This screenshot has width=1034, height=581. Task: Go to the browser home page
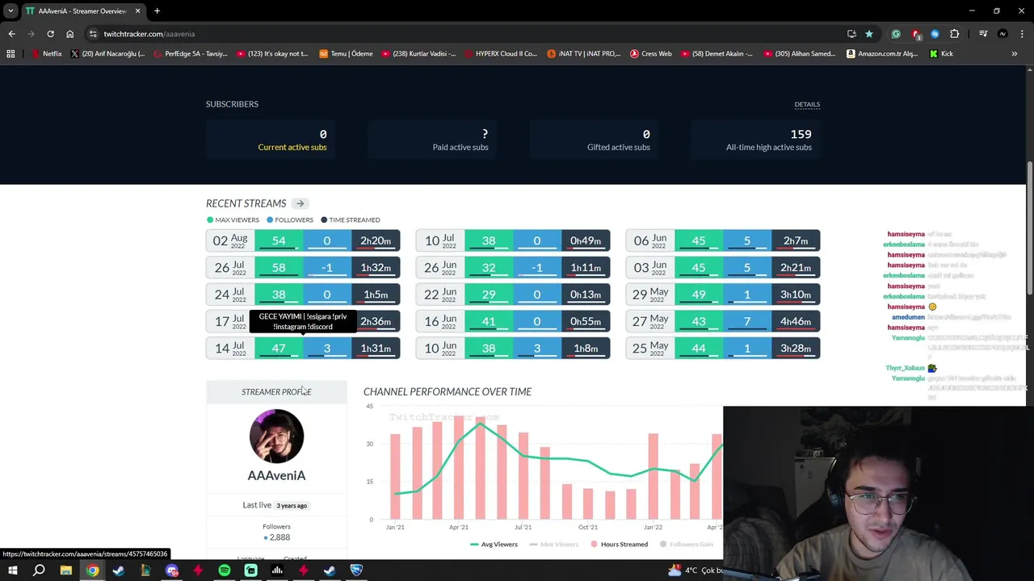pyautogui.click(x=69, y=34)
